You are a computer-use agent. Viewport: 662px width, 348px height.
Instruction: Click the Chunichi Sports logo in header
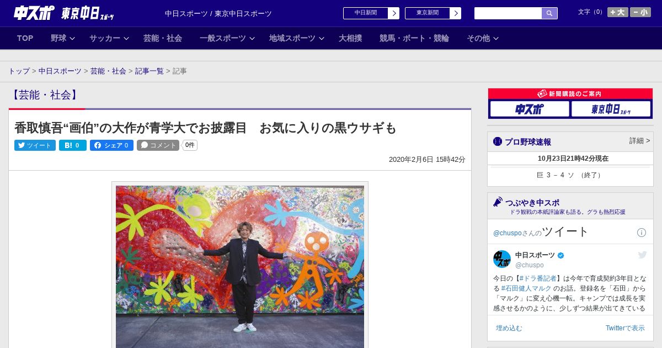(x=34, y=13)
